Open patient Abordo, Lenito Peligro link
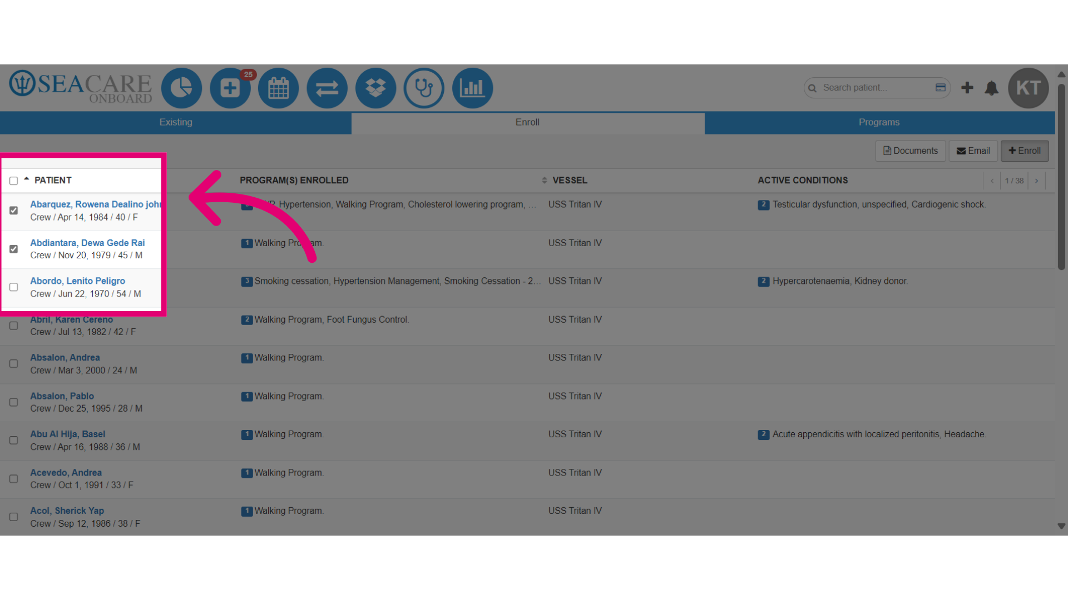 point(77,281)
